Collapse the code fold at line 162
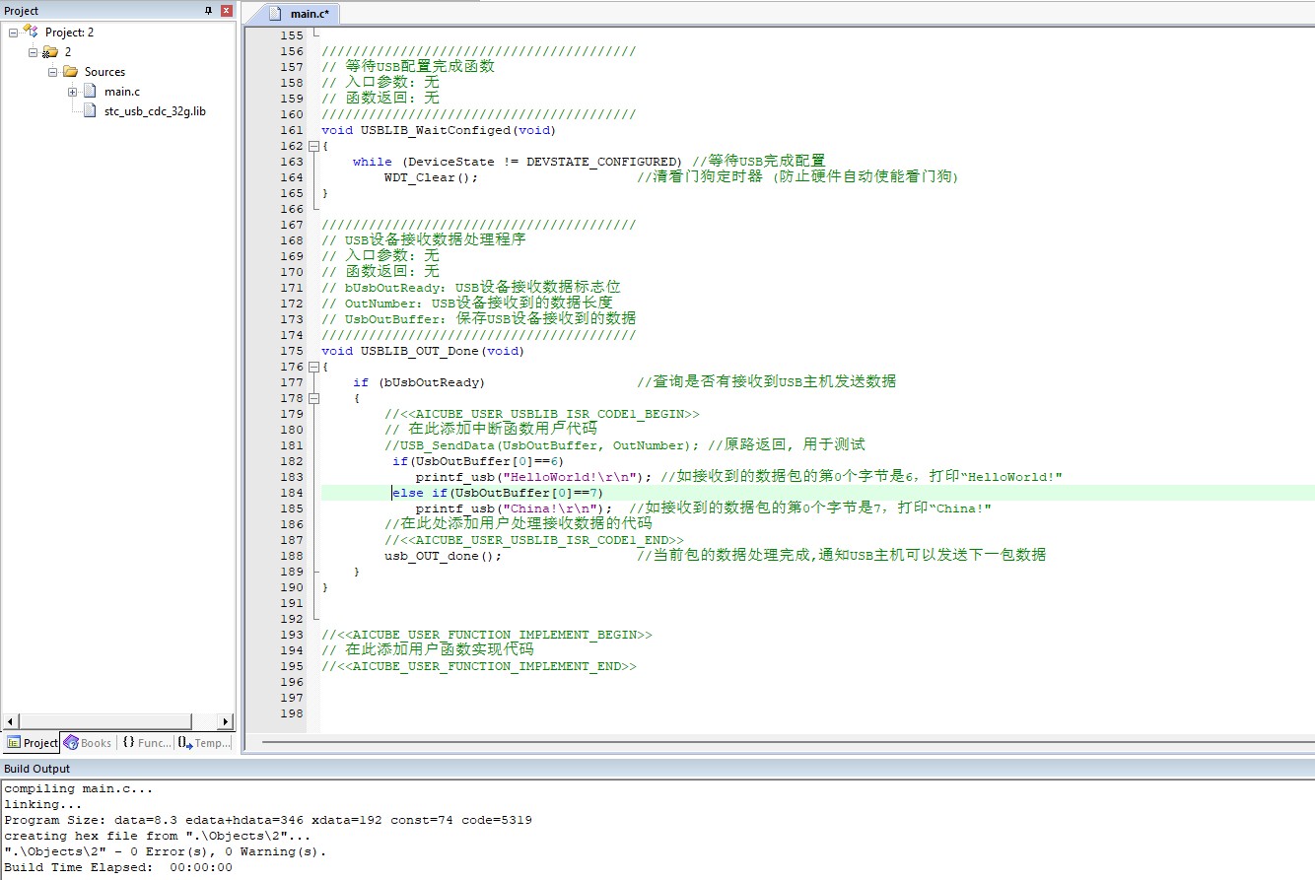The image size is (1315, 880). point(313,146)
